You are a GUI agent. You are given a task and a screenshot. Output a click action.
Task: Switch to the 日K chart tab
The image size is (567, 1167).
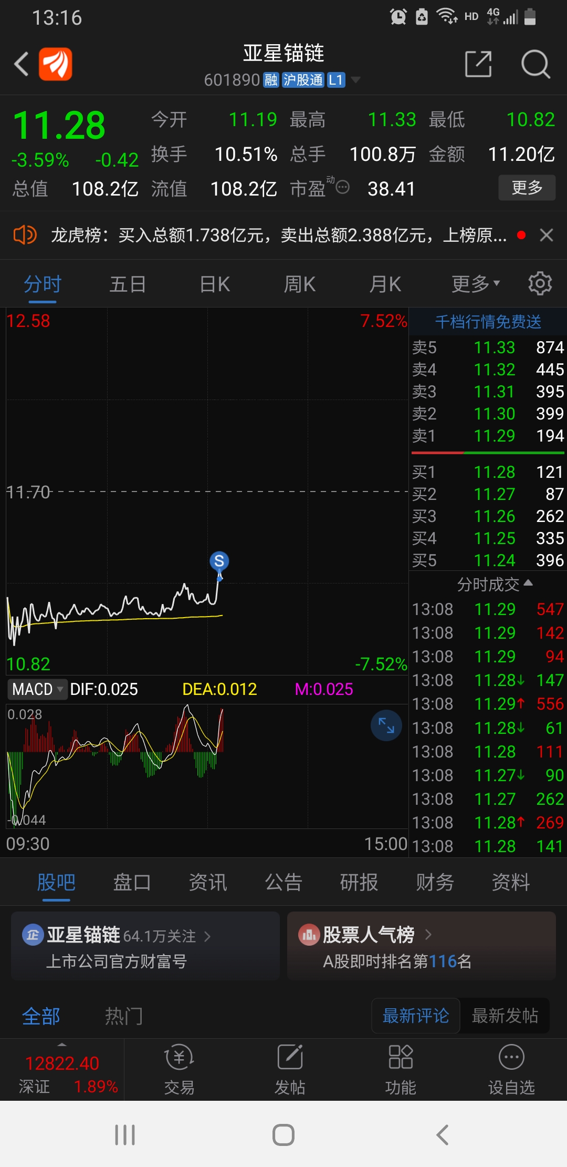215,284
